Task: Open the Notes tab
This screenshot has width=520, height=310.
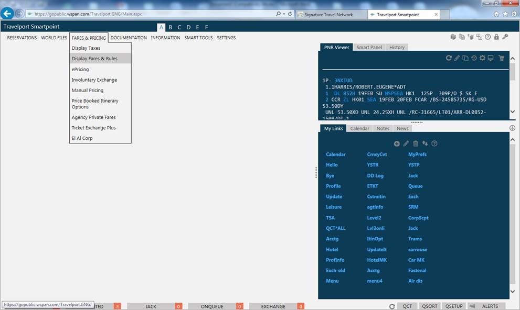Action: tap(383, 128)
